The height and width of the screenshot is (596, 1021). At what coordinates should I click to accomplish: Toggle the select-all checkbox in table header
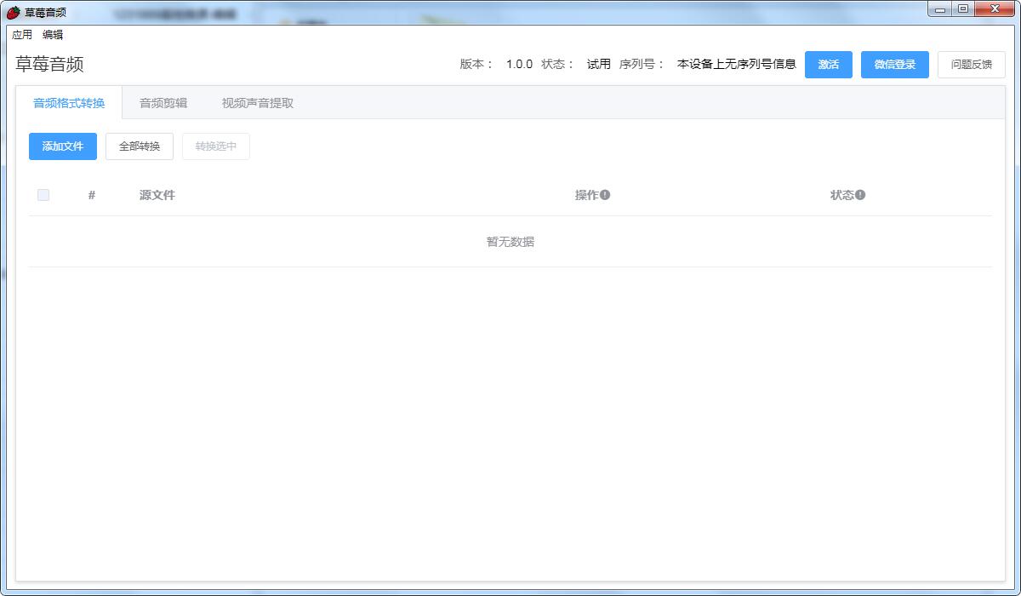point(43,195)
